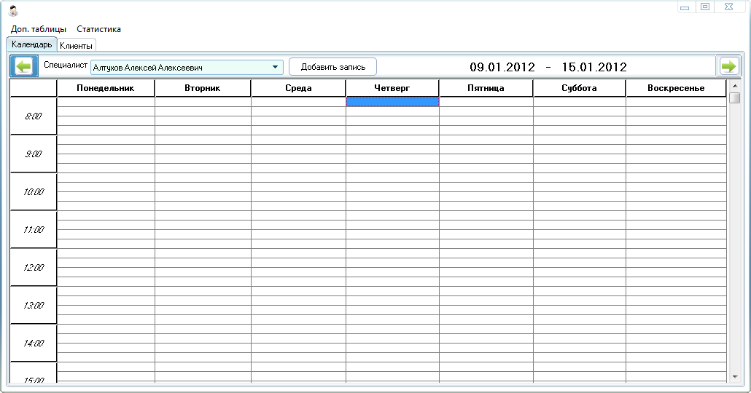Click the scrollbar up arrow
Viewport: 751px width, 393px height.
pyautogui.click(x=734, y=87)
